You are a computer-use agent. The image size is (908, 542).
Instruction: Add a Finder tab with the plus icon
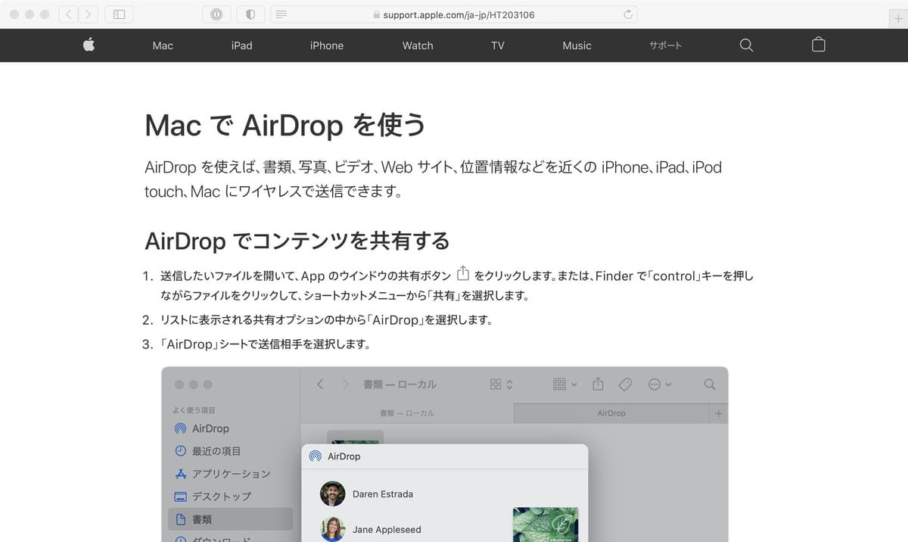tap(719, 413)
